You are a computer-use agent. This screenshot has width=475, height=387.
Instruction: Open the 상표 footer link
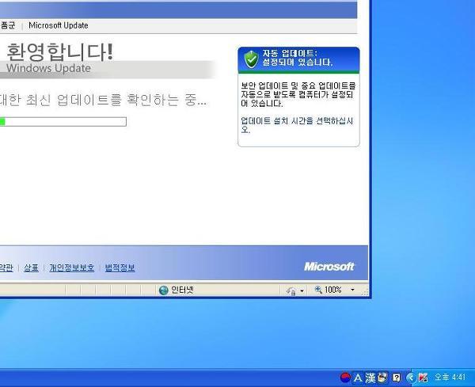[31, 267]
